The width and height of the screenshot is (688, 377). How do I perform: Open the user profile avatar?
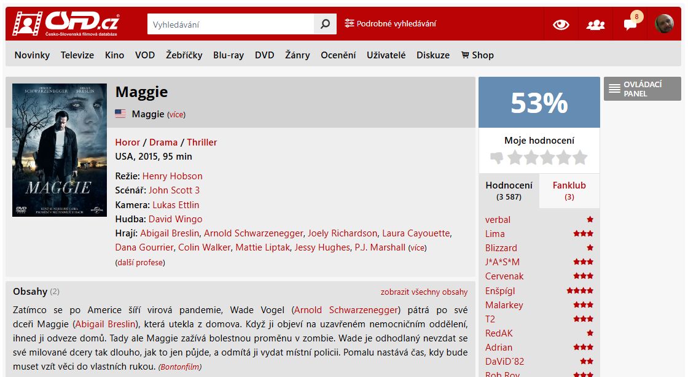(x=664, y=24)
